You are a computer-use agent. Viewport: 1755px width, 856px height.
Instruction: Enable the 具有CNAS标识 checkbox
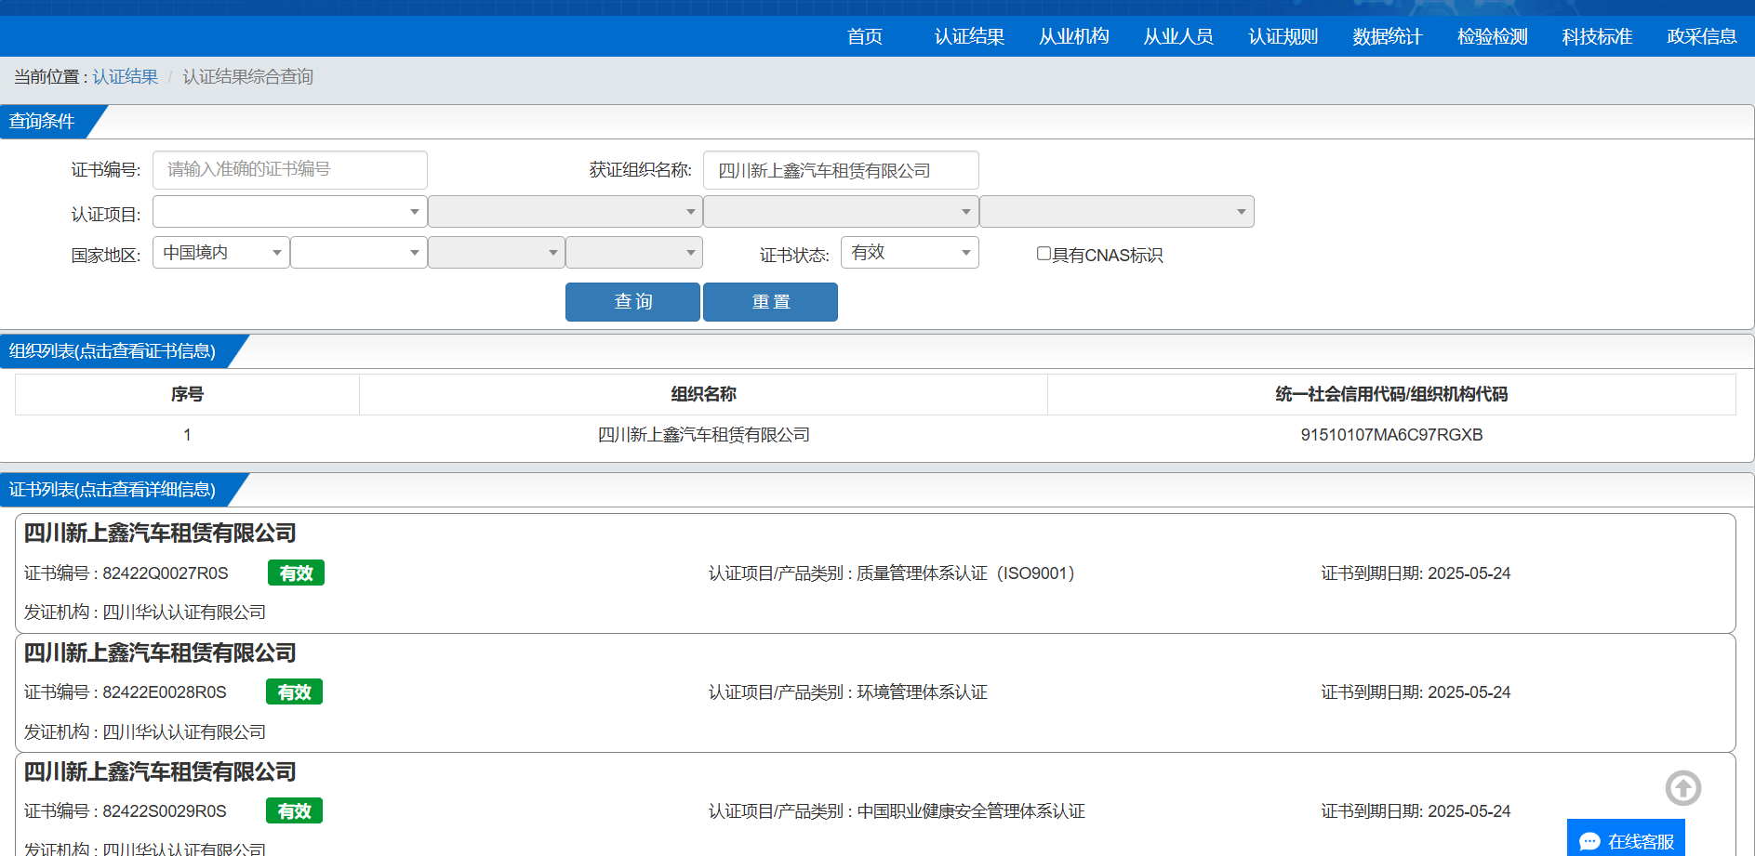point(1044,254)
